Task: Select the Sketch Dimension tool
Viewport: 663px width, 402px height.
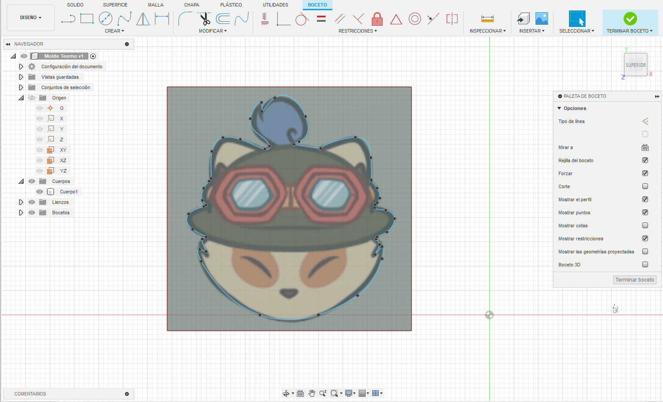Action: tap(162, 19)
